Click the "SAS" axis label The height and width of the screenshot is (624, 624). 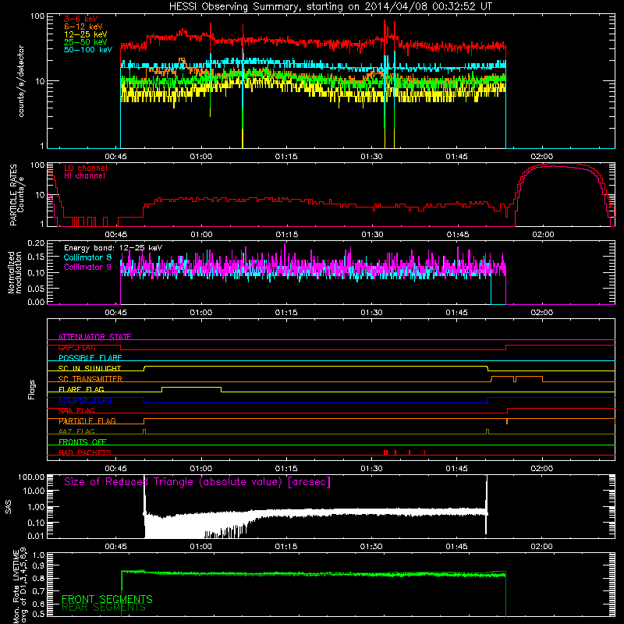click(8, 507)
